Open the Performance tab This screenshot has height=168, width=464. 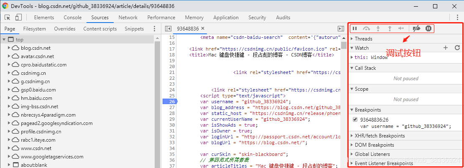(x=161, y=18)
